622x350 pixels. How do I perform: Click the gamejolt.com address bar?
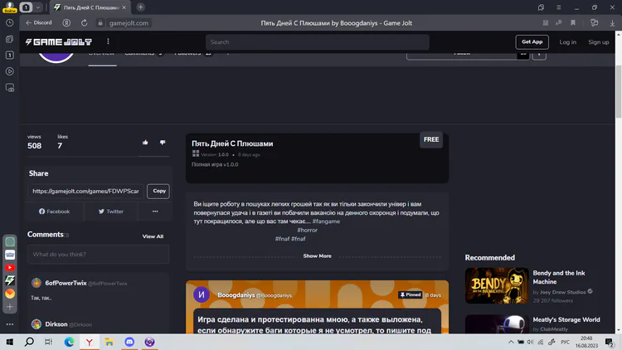(129, 23)
